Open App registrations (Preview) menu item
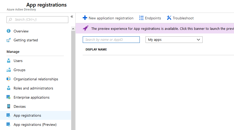 [x=35, y=125]
